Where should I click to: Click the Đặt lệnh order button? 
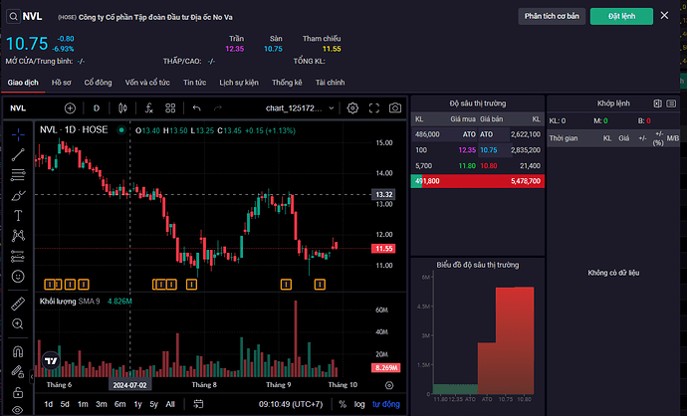[x=621, y=16]
